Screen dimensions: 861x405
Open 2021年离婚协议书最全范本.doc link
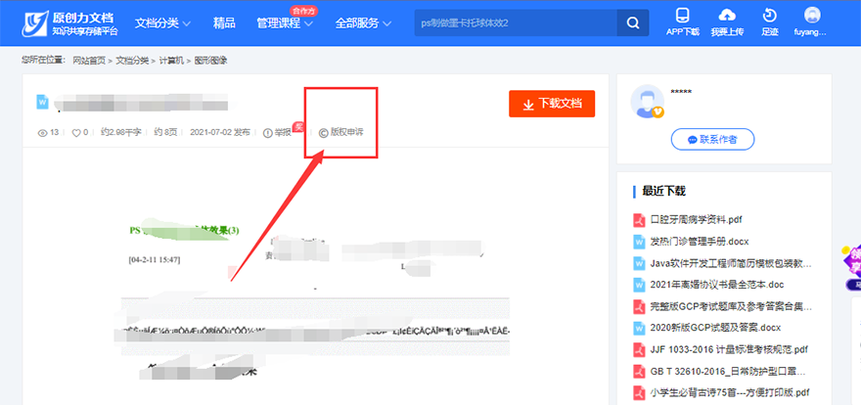coord(716,285)
